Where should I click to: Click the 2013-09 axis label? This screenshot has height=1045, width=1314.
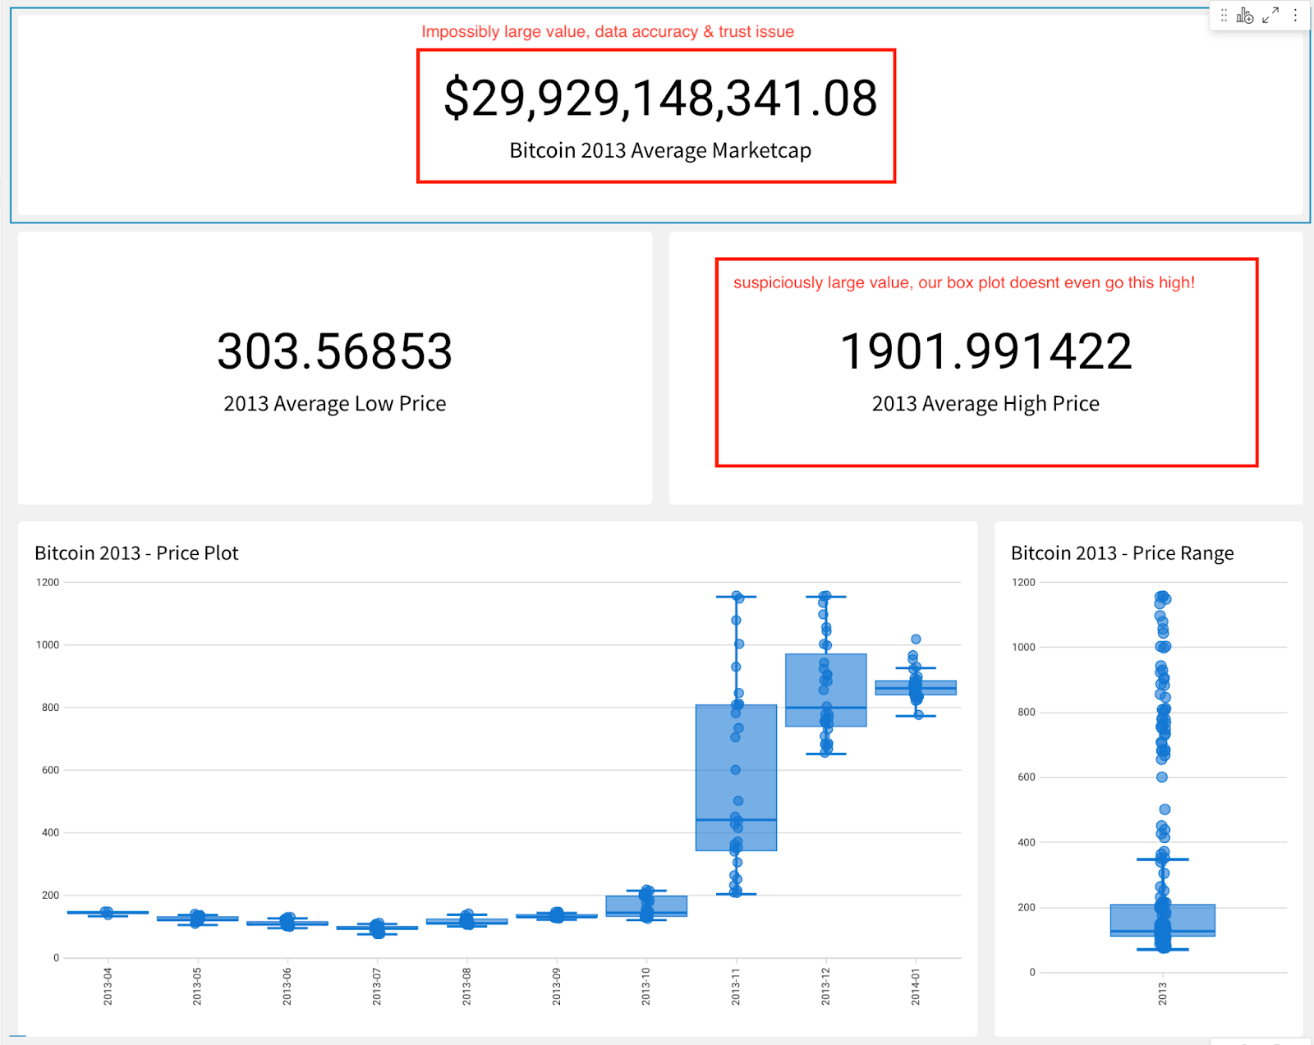point(557,986)
